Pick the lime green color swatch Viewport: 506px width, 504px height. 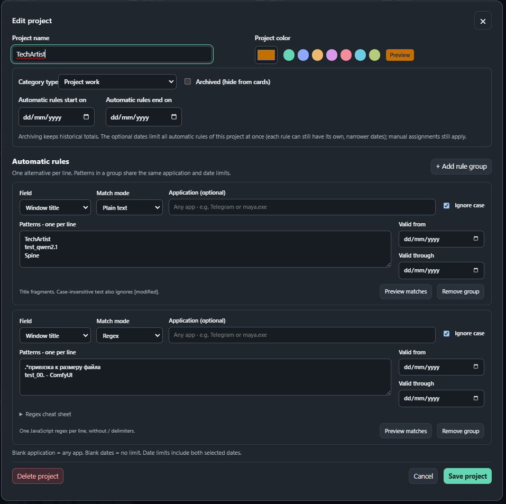(x=375, y=55)
